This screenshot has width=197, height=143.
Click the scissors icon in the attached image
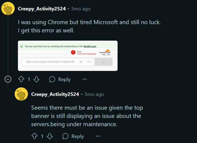tap(81, 62)
